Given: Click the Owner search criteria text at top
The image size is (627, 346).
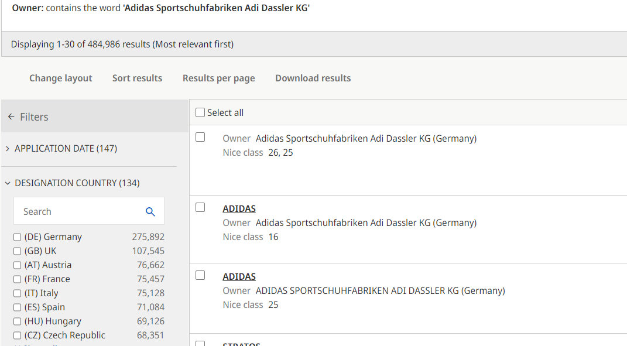Looking at the screenshot, I should coord(161,8).
